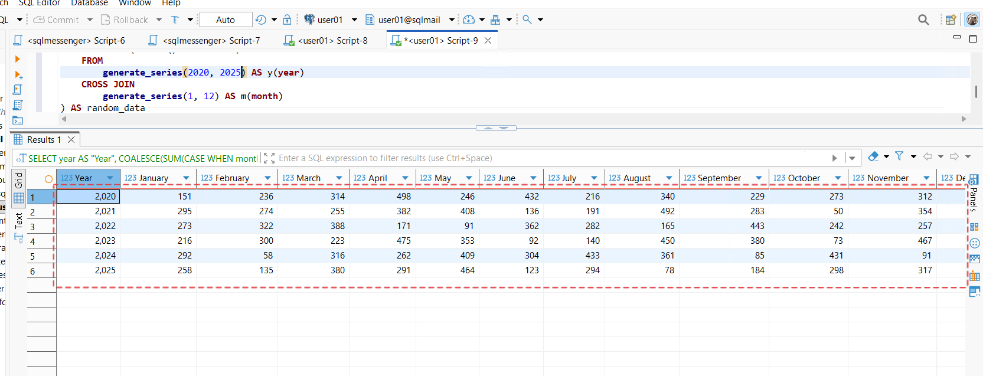Open transaction log clock icon
This screenshot has width=983, height=376.
(261, 19)
